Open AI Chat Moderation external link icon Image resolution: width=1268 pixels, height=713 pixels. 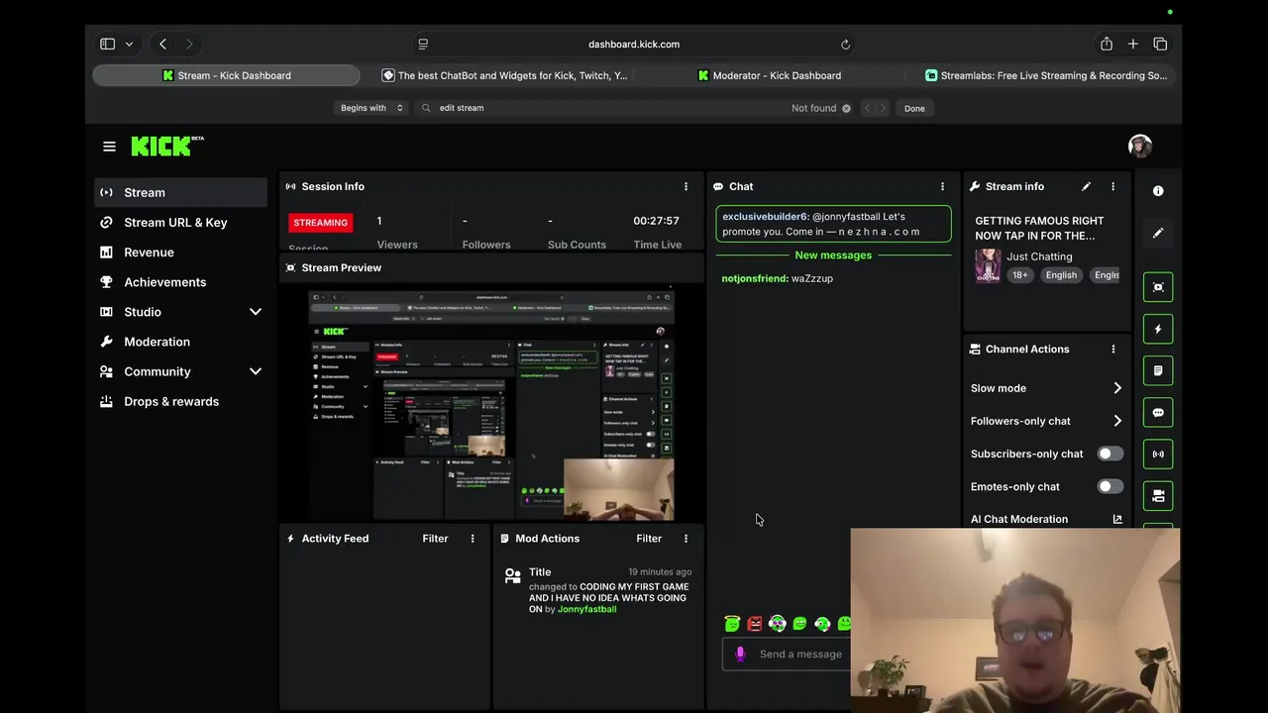pos(1117,519)
